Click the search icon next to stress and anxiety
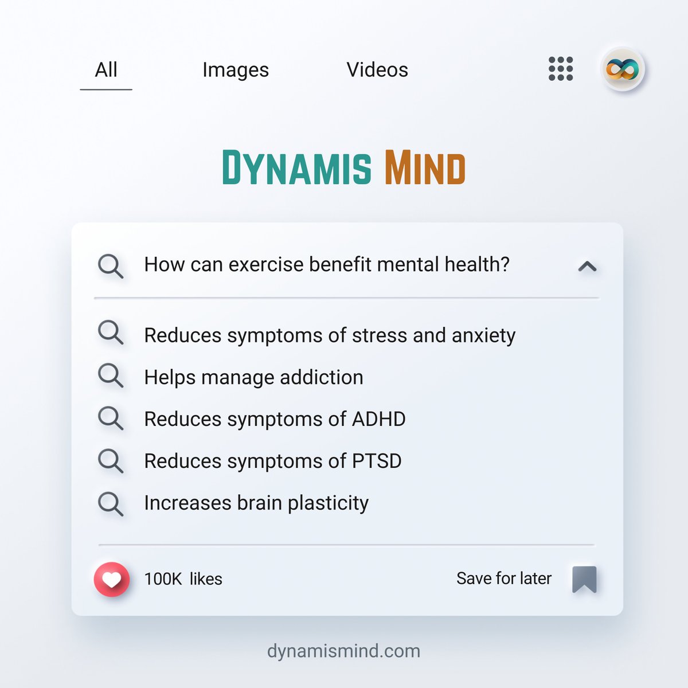688x688 pixels. click(110, 332)
